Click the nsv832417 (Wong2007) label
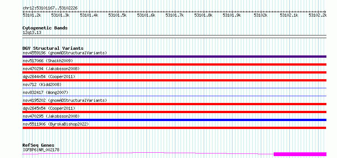The width and height of the screenshot is (337, 158). pyautogui.click(x=45, y=92)
